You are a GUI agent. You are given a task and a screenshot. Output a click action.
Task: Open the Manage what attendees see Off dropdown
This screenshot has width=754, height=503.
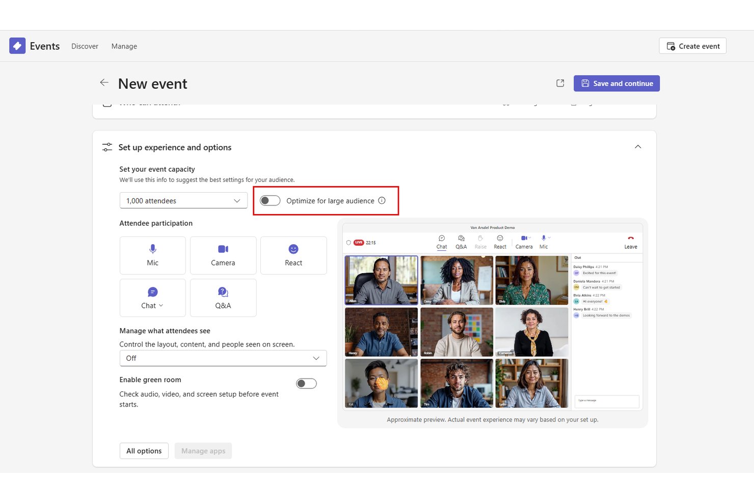click(x=223, y=358)
